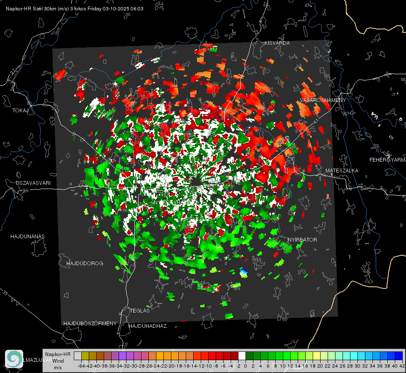Click the NYÍRBÁTOR town label

pos(302,240)
